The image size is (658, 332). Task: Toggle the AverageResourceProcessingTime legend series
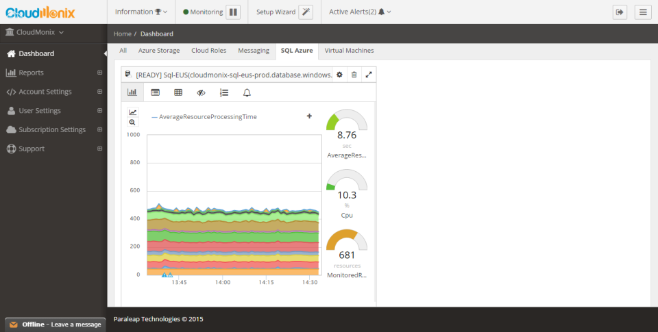204,117
